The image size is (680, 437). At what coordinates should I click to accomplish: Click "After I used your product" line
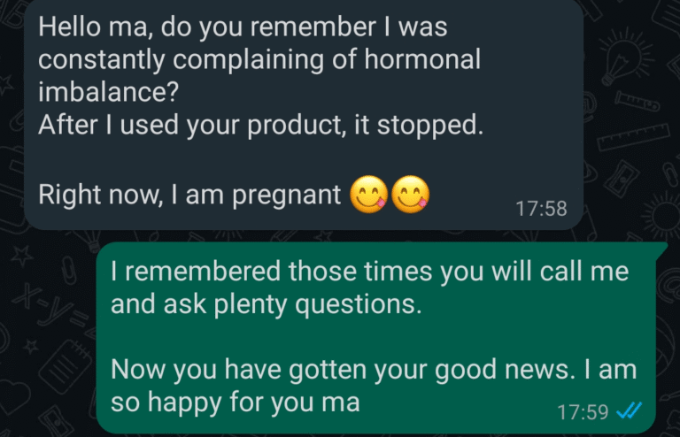(260, 125)
